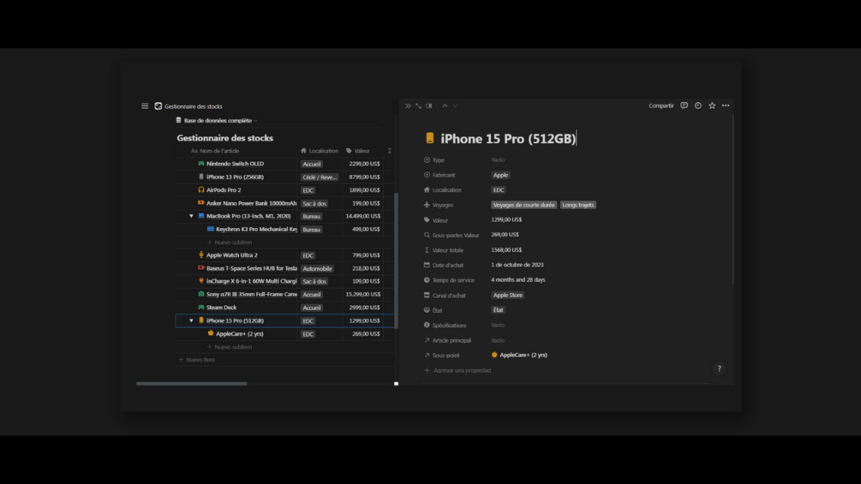The image size is (861, 484).
Task: Click the Sigma icon in the last column header
Action: point(389,151)
